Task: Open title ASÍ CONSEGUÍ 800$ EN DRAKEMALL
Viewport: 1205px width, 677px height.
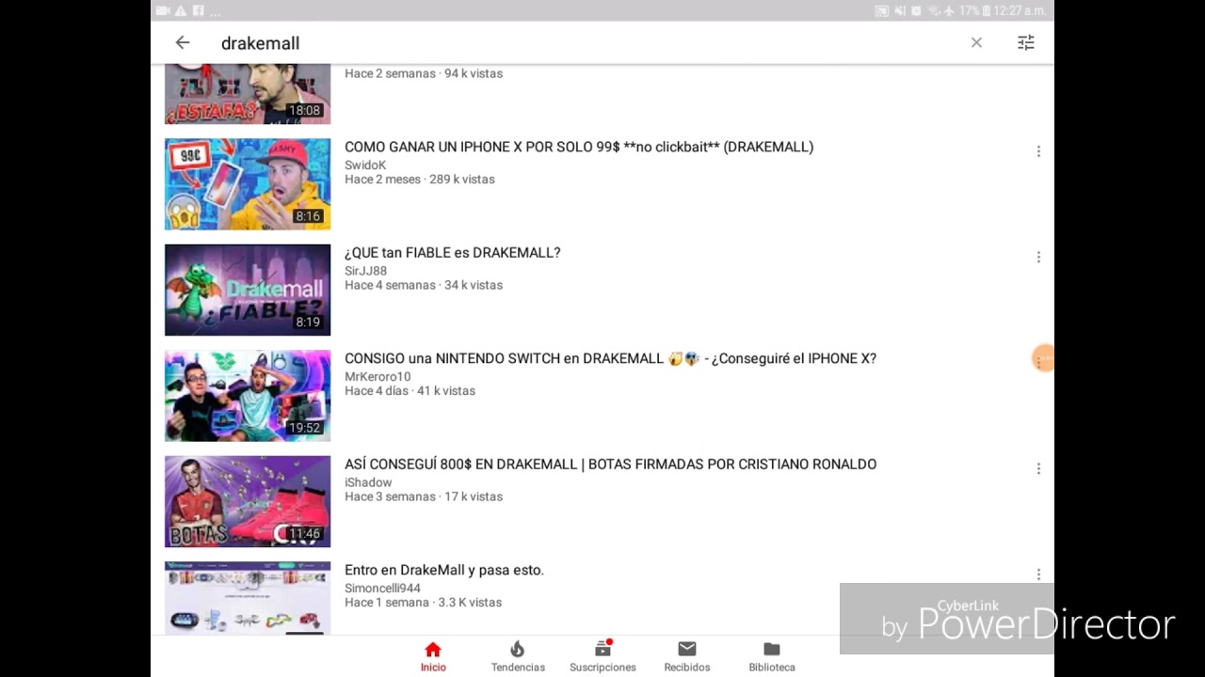Action: [610, 464]
